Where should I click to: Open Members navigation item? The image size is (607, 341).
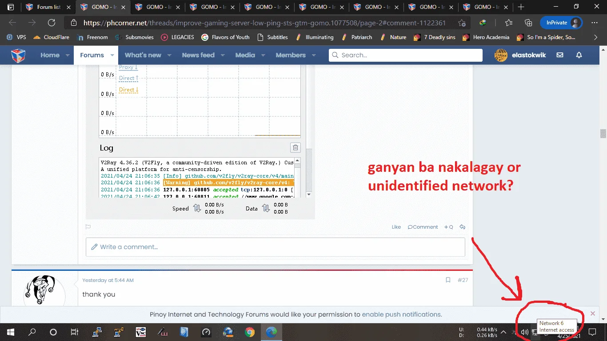pyautogui.click(x=291, y=55)
